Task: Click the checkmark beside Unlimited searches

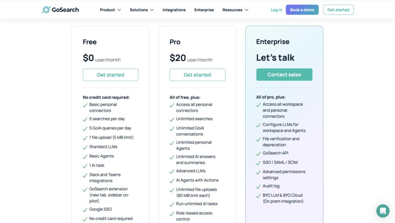Action: pyautogui.click(x=172, y=118)
